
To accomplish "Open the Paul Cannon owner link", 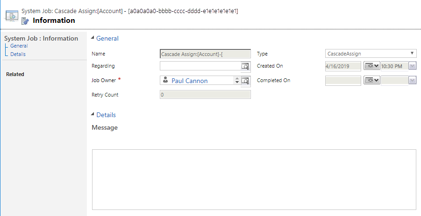I will [x=189, y=81].
